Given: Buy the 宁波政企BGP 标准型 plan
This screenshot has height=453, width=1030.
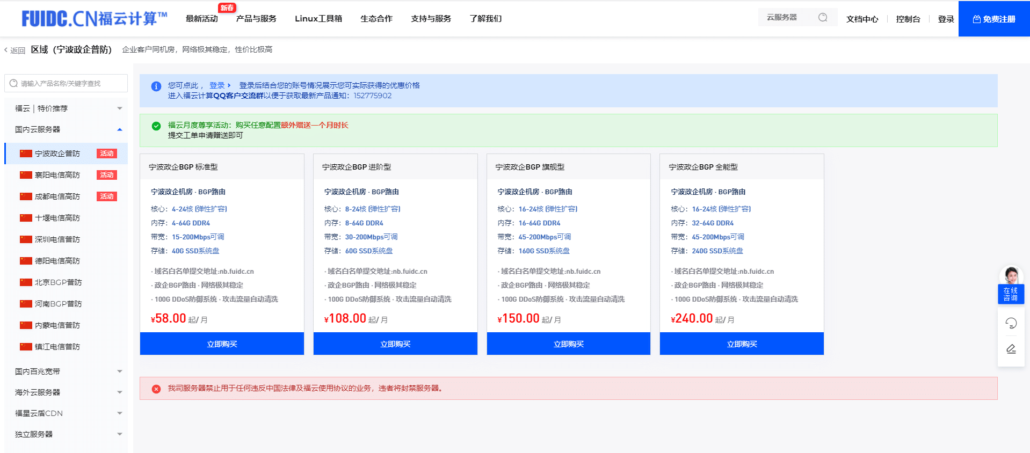Looking at the screenshot, I should pyautogui.click(x=222, y=344).
